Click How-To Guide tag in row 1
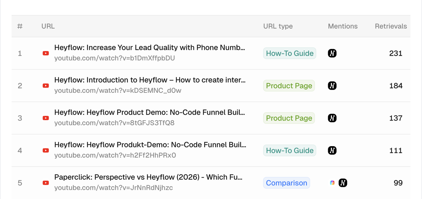The image size is (422, 199). [290, 53]
